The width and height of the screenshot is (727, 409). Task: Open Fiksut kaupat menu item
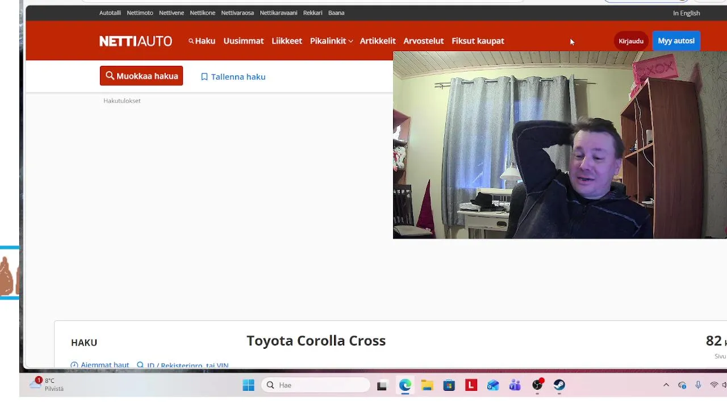[x=478, y=41]
